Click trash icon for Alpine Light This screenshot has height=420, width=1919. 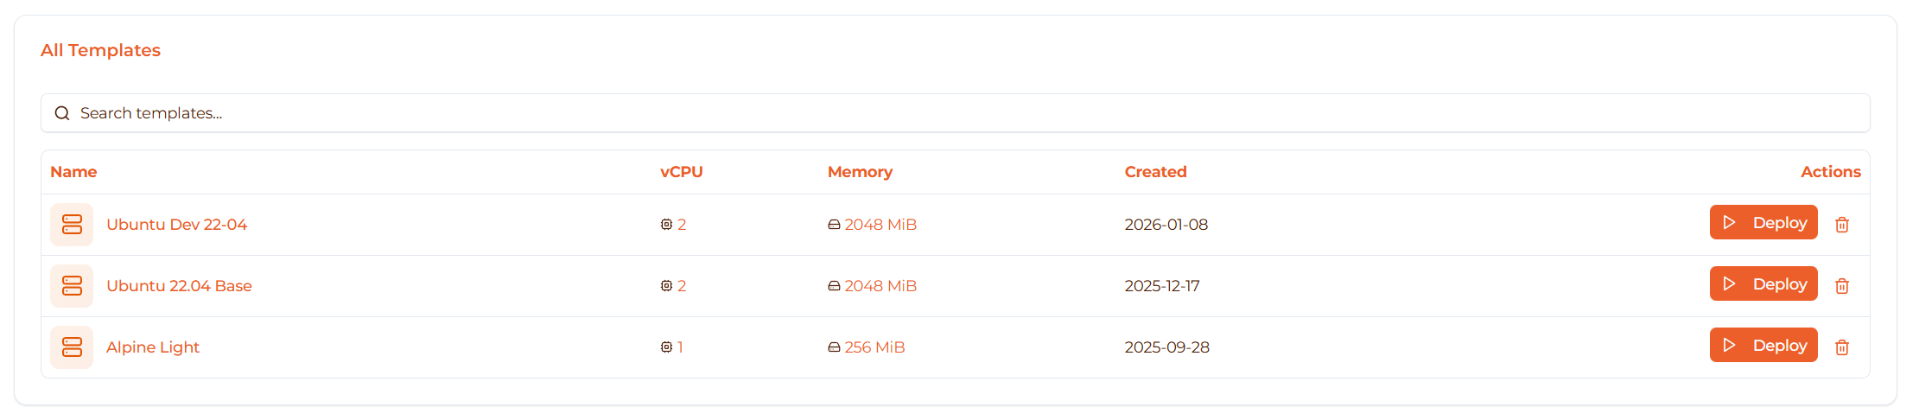coord(1841,347)
